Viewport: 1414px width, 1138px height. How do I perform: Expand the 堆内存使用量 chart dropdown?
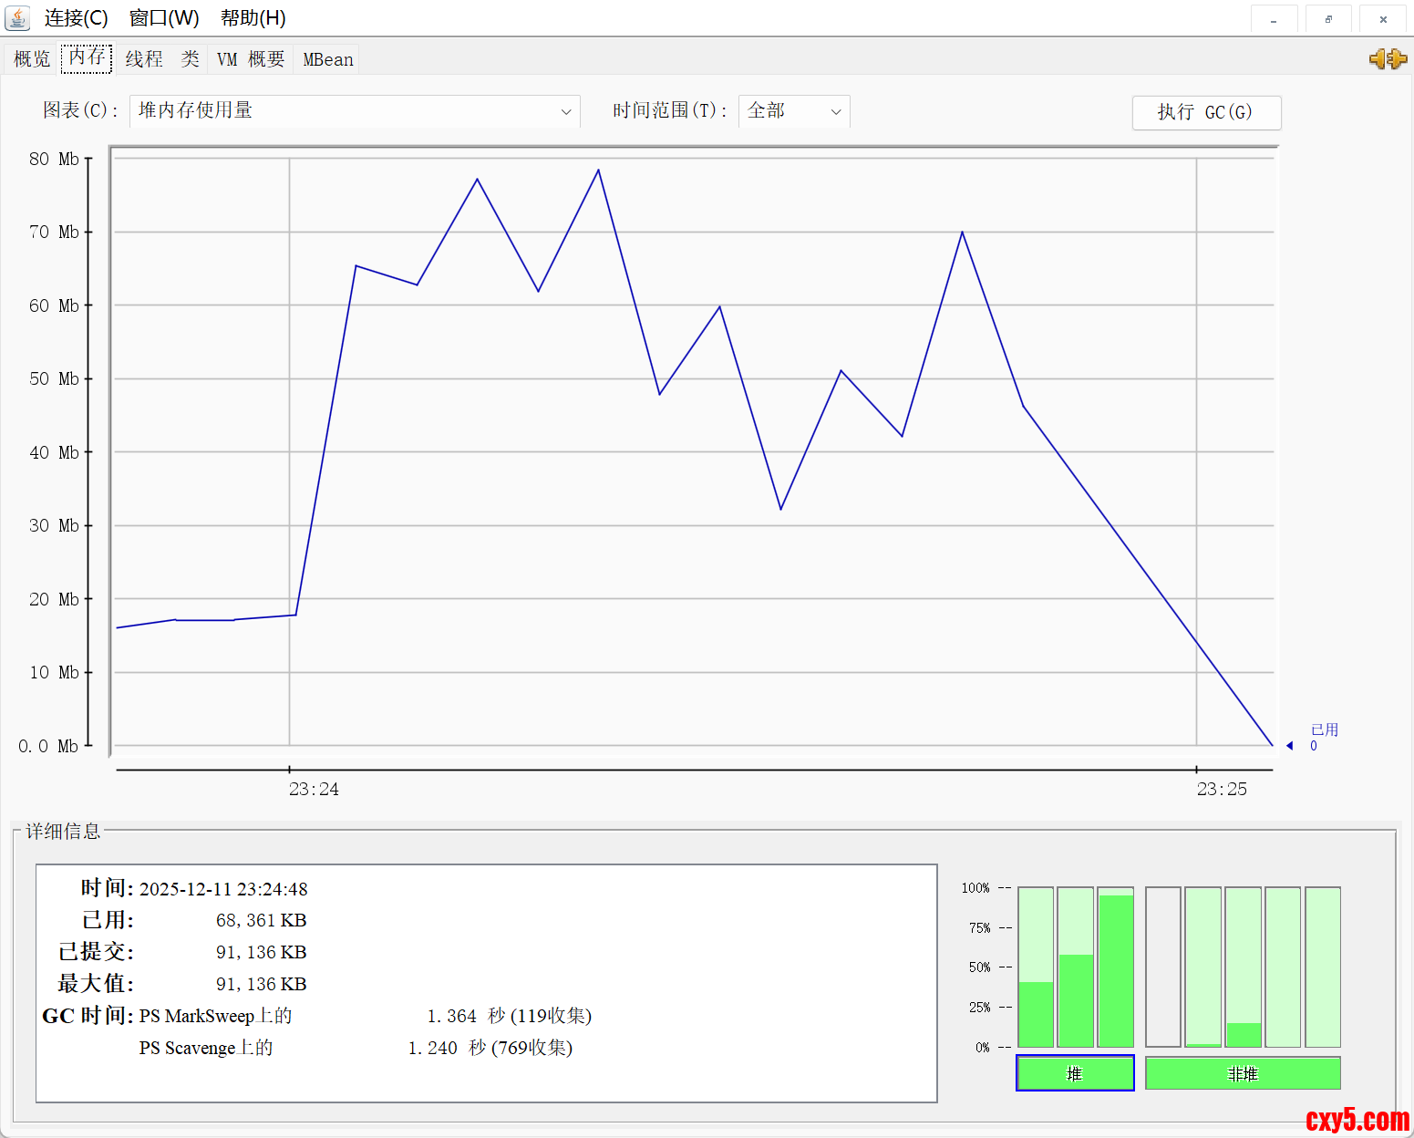click(x=355, y=111)
